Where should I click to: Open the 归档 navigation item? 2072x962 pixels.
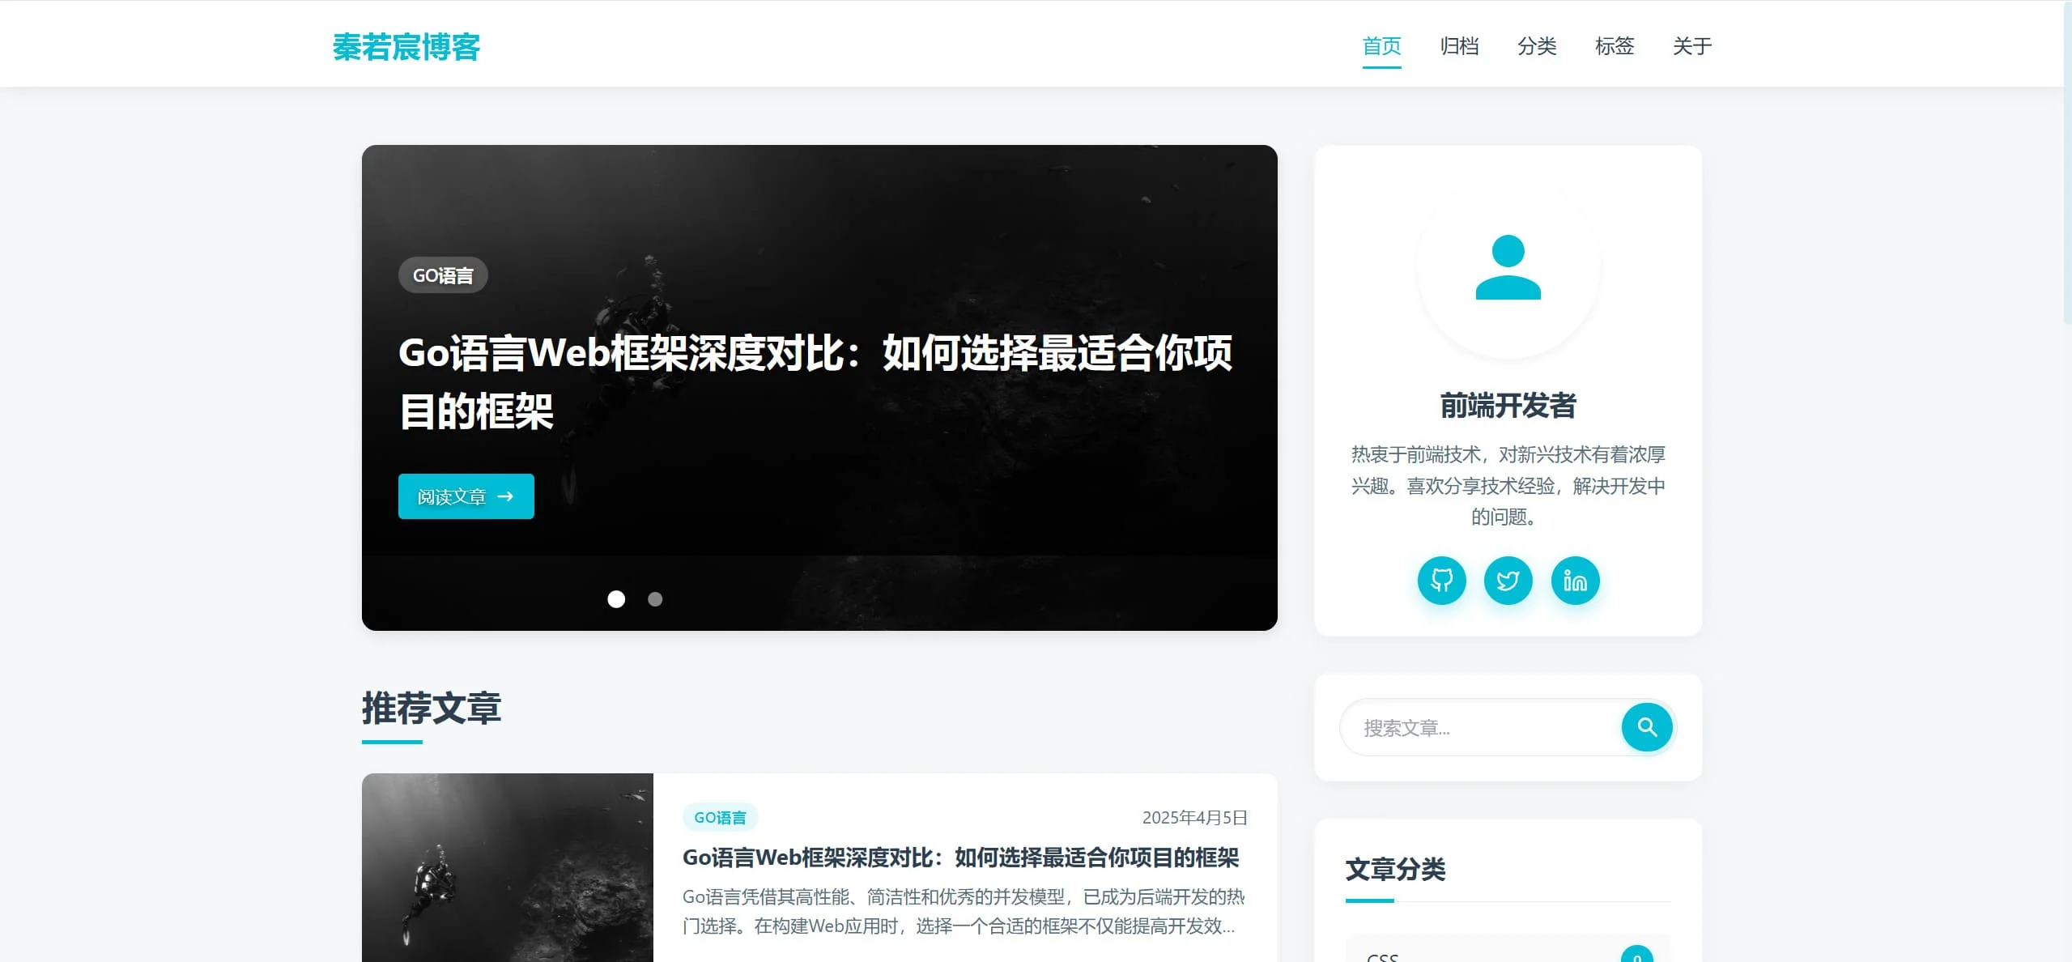(1458, 46)
